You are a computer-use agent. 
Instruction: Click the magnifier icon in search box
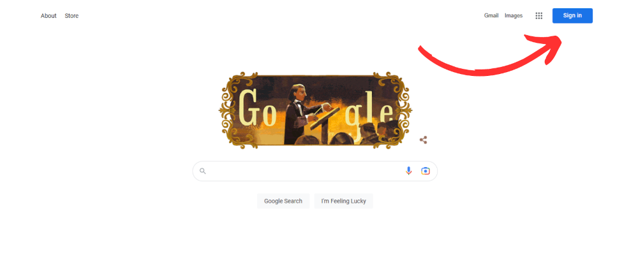(203, 171)
